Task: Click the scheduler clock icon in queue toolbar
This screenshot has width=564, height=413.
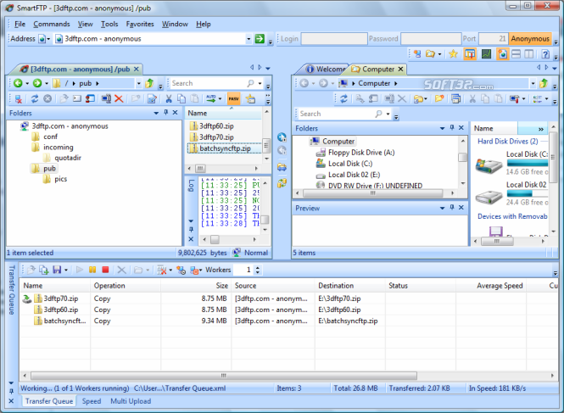Action: (x=181, y=270)
